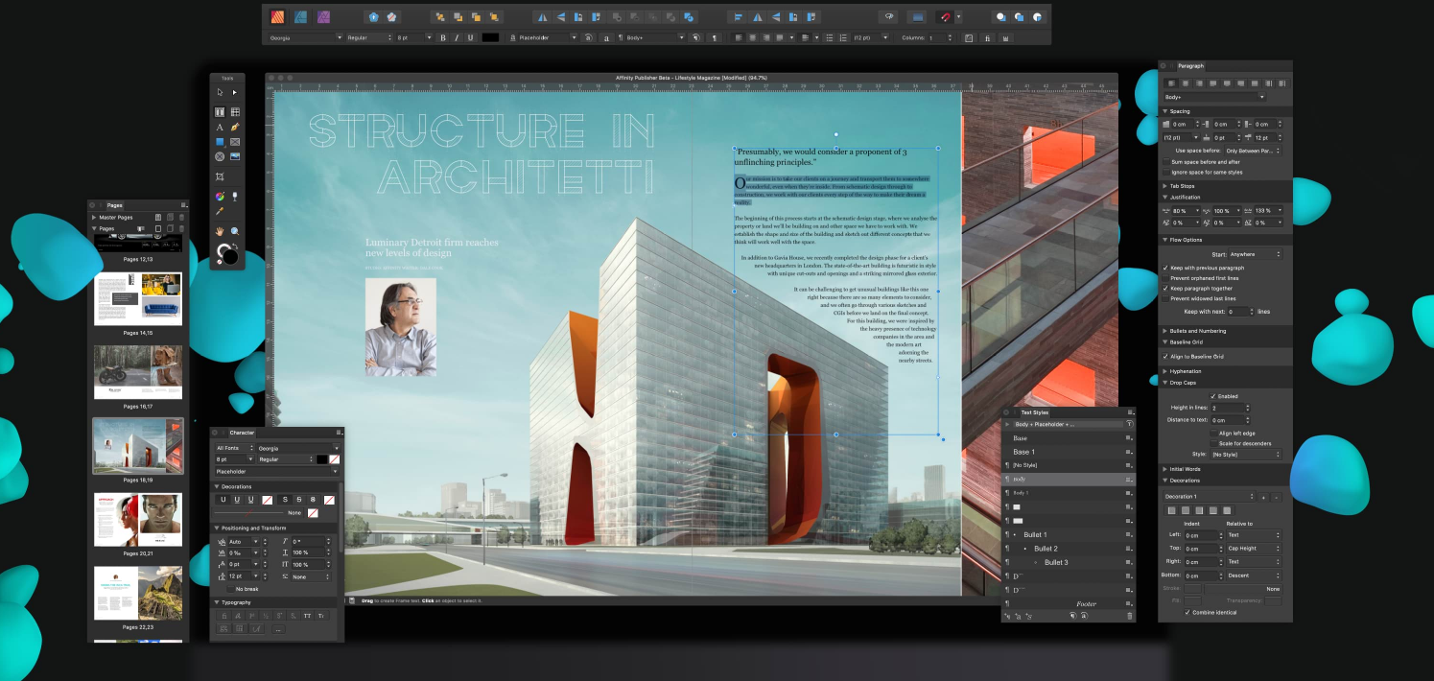Enable Prevent orphaned first lines

(1165, 278)
